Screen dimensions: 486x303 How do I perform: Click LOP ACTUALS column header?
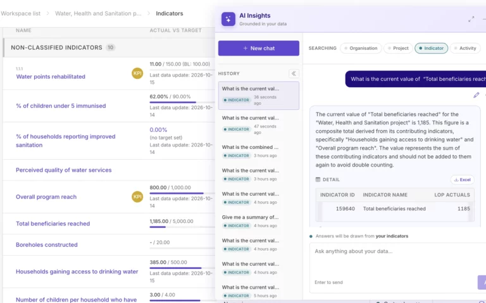pos(452,195)
